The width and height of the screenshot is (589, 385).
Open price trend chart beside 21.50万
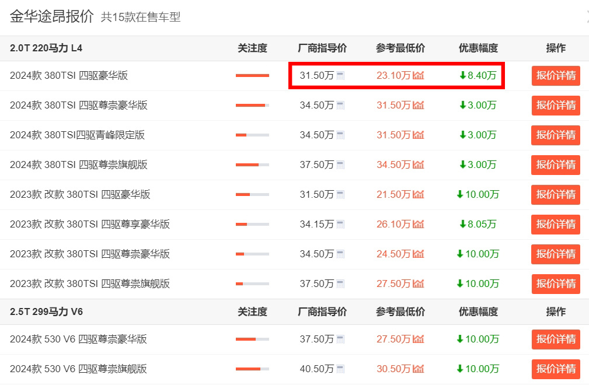(x=418, y=194)
